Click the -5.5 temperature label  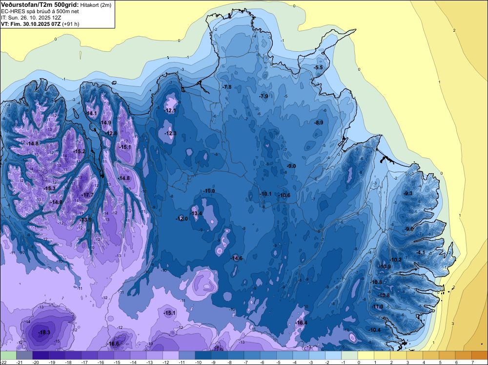click(x=318, y=67)
